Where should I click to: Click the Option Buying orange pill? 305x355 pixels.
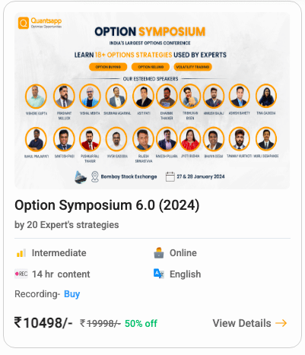pyautogui.click(x=108, y=67)
